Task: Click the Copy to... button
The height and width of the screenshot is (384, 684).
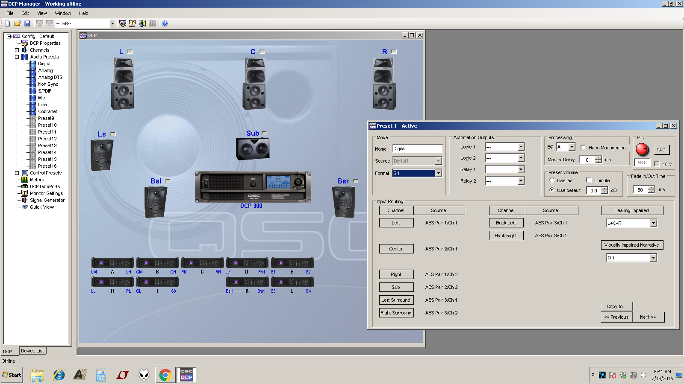Action: [616, 306]
